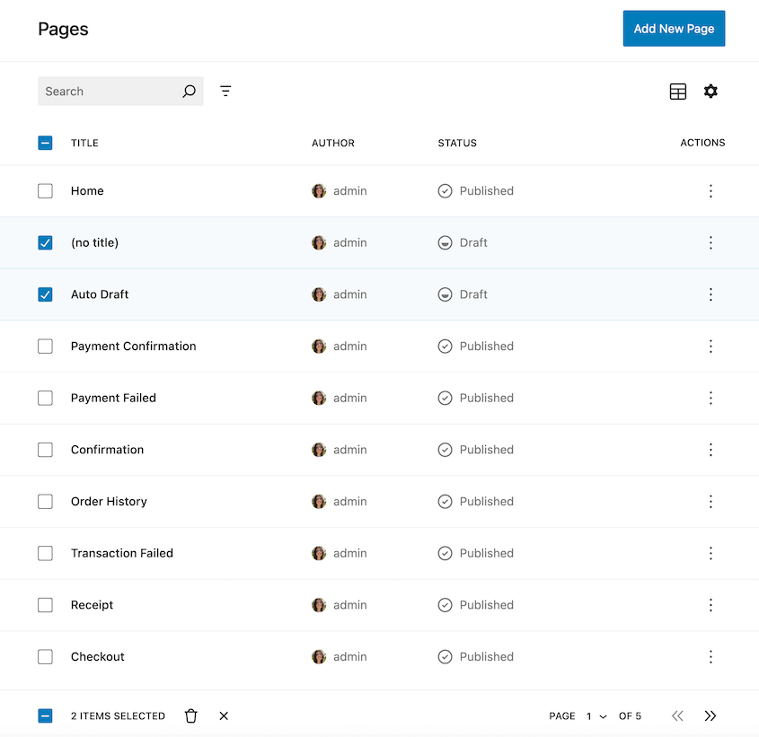Viewport: 759px width, 737px height.
Task: Check the Payment Failed checkbox
Action: point(45,398)
